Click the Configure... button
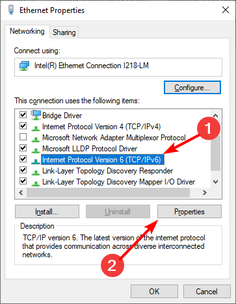The height and width of the screenshot is (304, 236). pyautogui.click(x=192, y=88)
